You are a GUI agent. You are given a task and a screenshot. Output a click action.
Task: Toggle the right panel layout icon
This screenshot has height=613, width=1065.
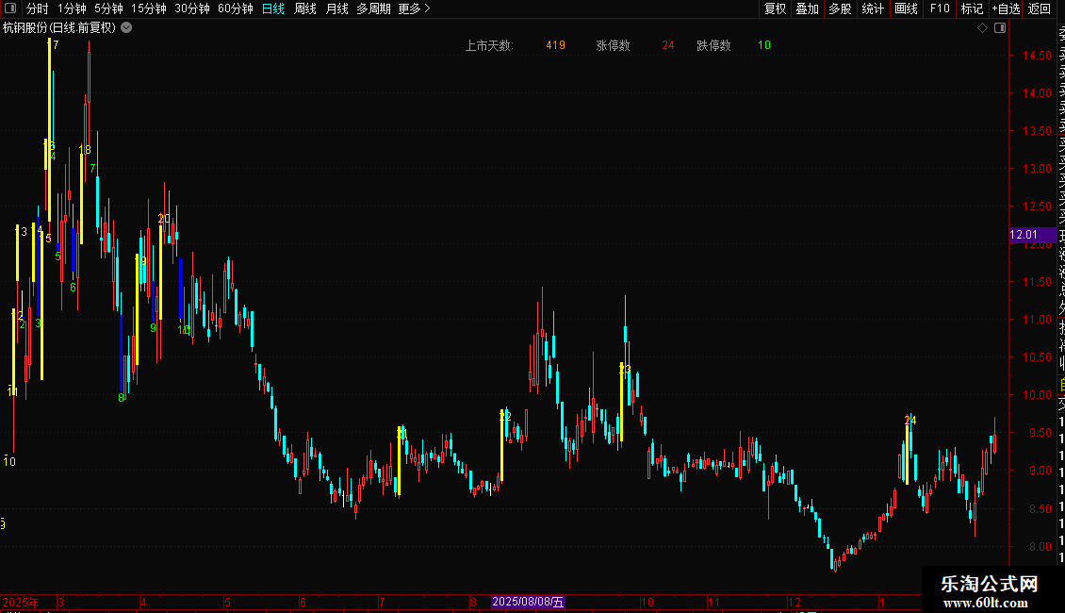point(1000,28)
